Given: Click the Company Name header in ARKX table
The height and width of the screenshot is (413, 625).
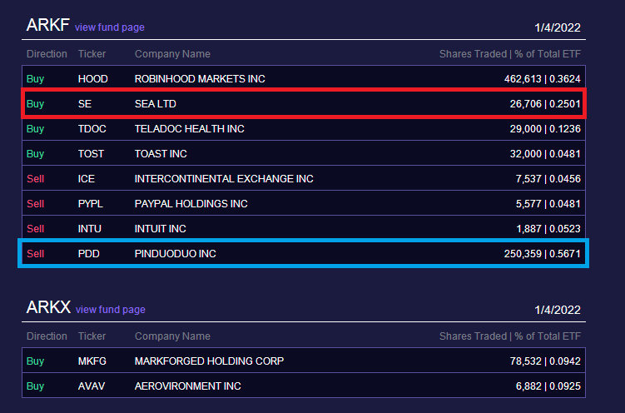Looking at the screenshot, I should 172,336.
